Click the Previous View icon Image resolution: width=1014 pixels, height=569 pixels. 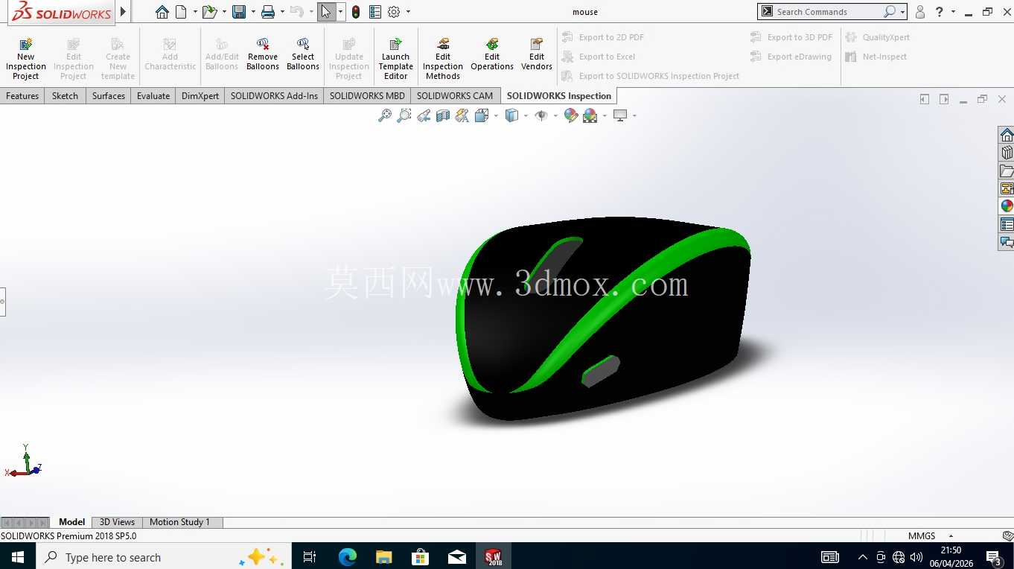(424, 115)
